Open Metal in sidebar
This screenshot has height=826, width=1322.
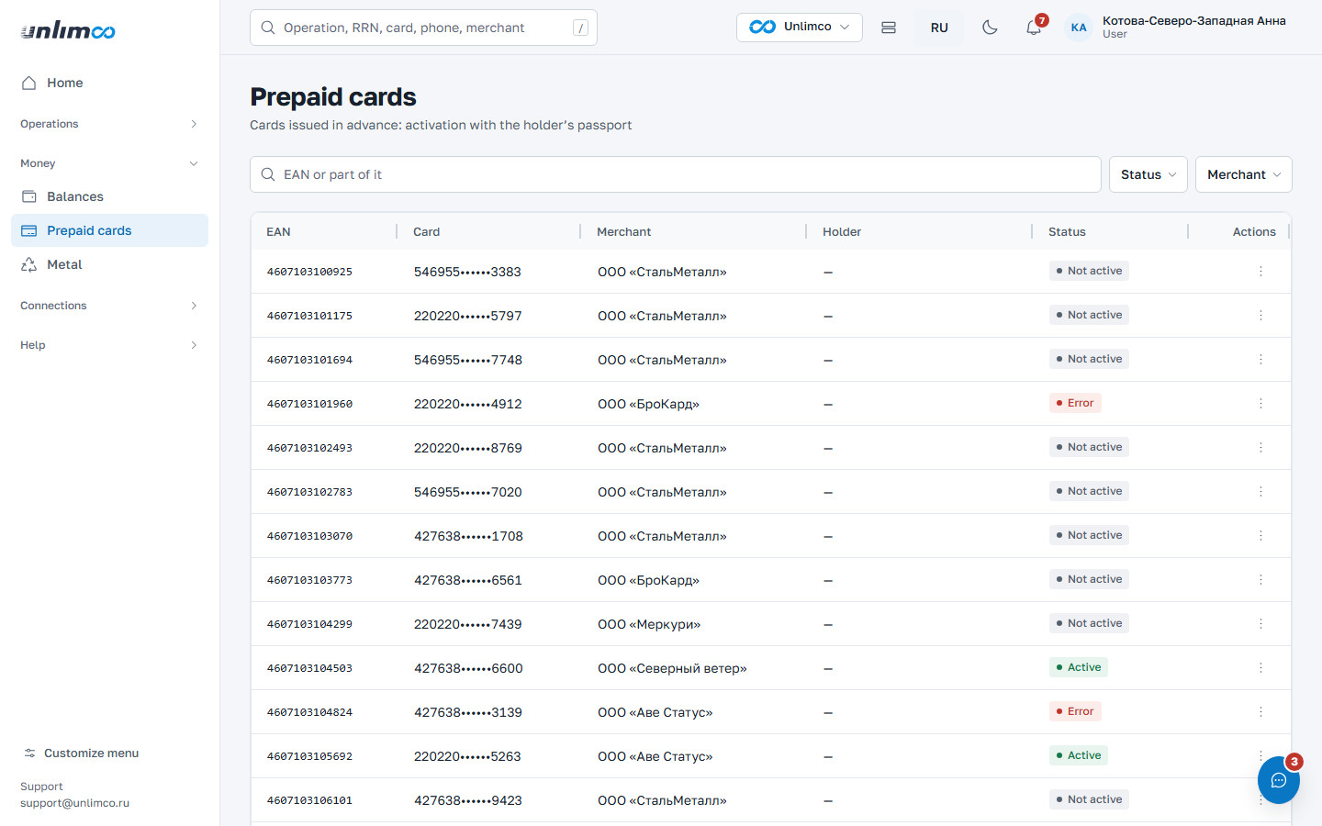click(109, 264)
